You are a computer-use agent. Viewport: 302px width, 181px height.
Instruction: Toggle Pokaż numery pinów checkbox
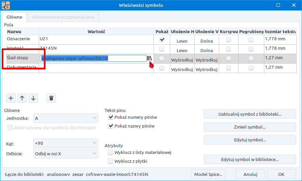point(110,117)
